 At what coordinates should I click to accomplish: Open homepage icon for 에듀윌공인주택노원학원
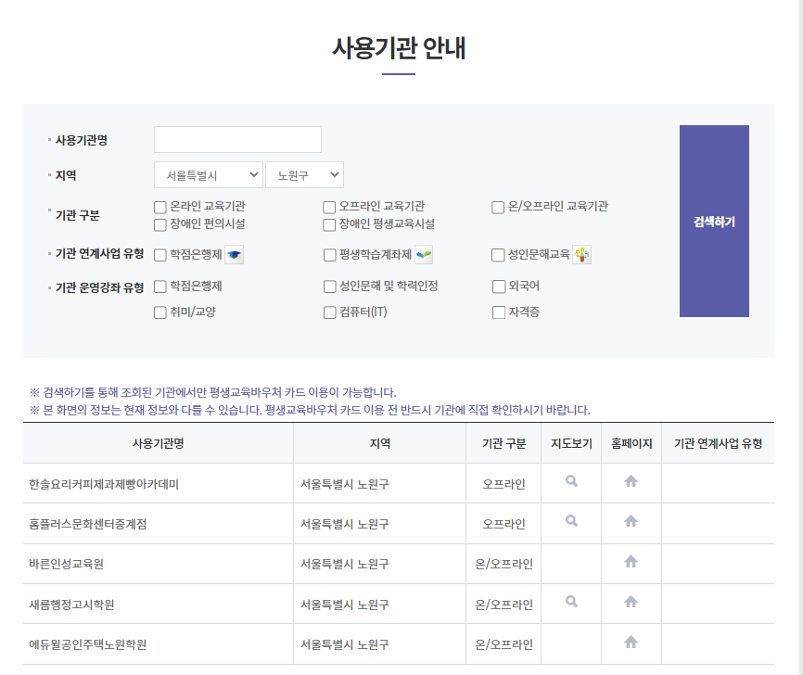click(x=631, y=642)
